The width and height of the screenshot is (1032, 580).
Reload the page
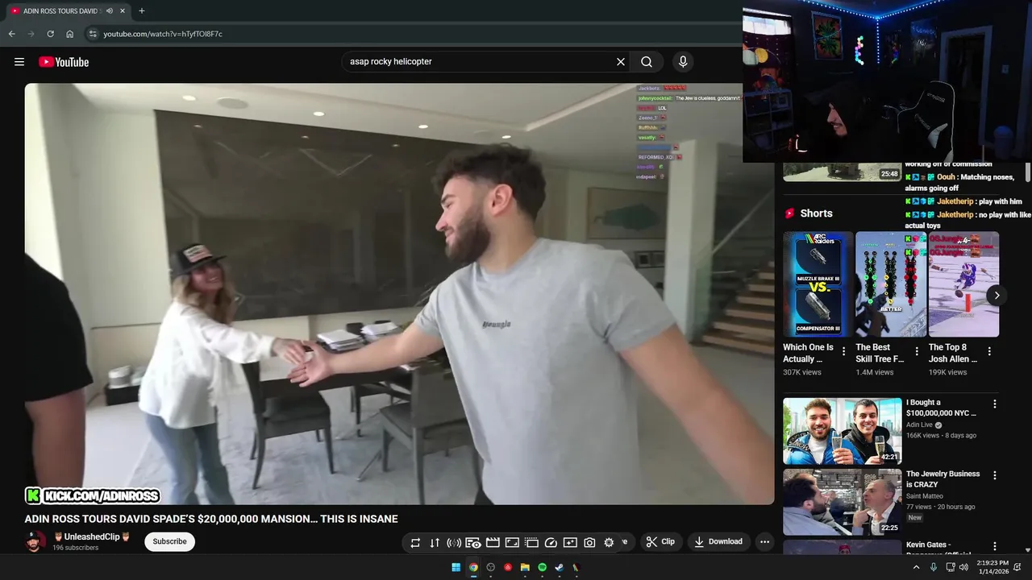(x=50, y=34)
